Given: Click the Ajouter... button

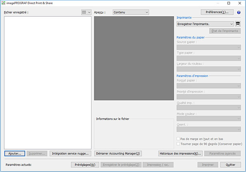Looking at the screenshot, I should pos(15,153).
